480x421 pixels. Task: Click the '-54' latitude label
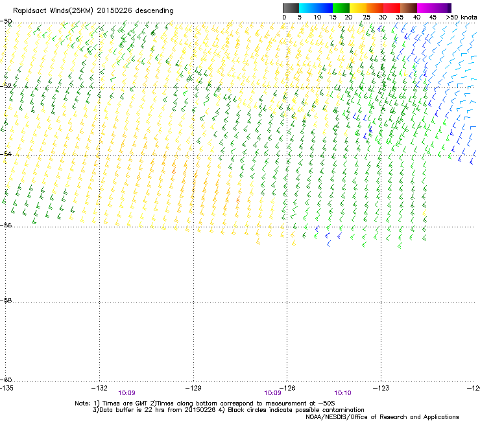coord(6,154)
